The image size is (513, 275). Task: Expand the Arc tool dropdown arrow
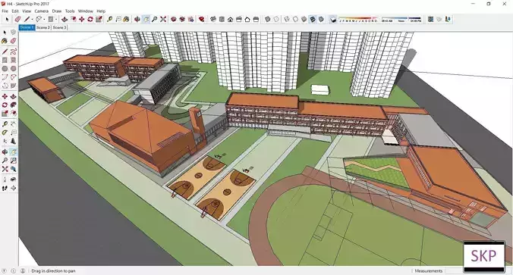pos(44,19)
